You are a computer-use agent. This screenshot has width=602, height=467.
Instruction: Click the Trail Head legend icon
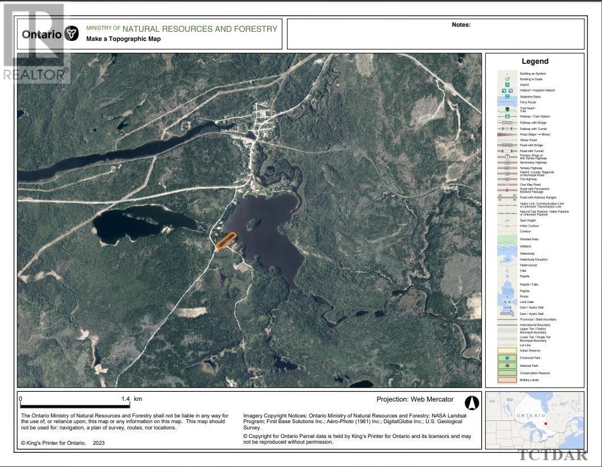click(x=507, y=108)
